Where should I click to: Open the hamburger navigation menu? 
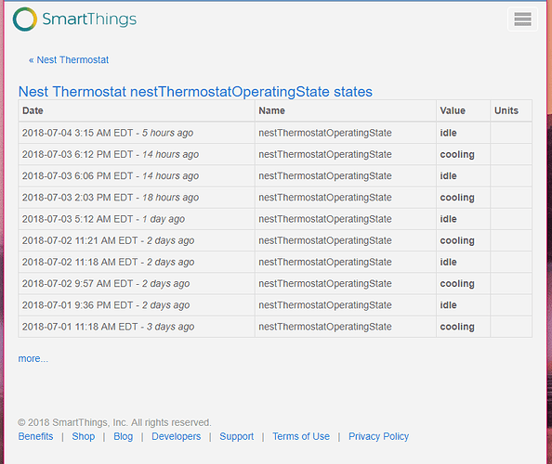click(522, 19)
